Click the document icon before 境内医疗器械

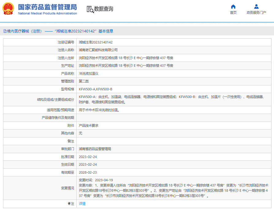pos(5,31)
